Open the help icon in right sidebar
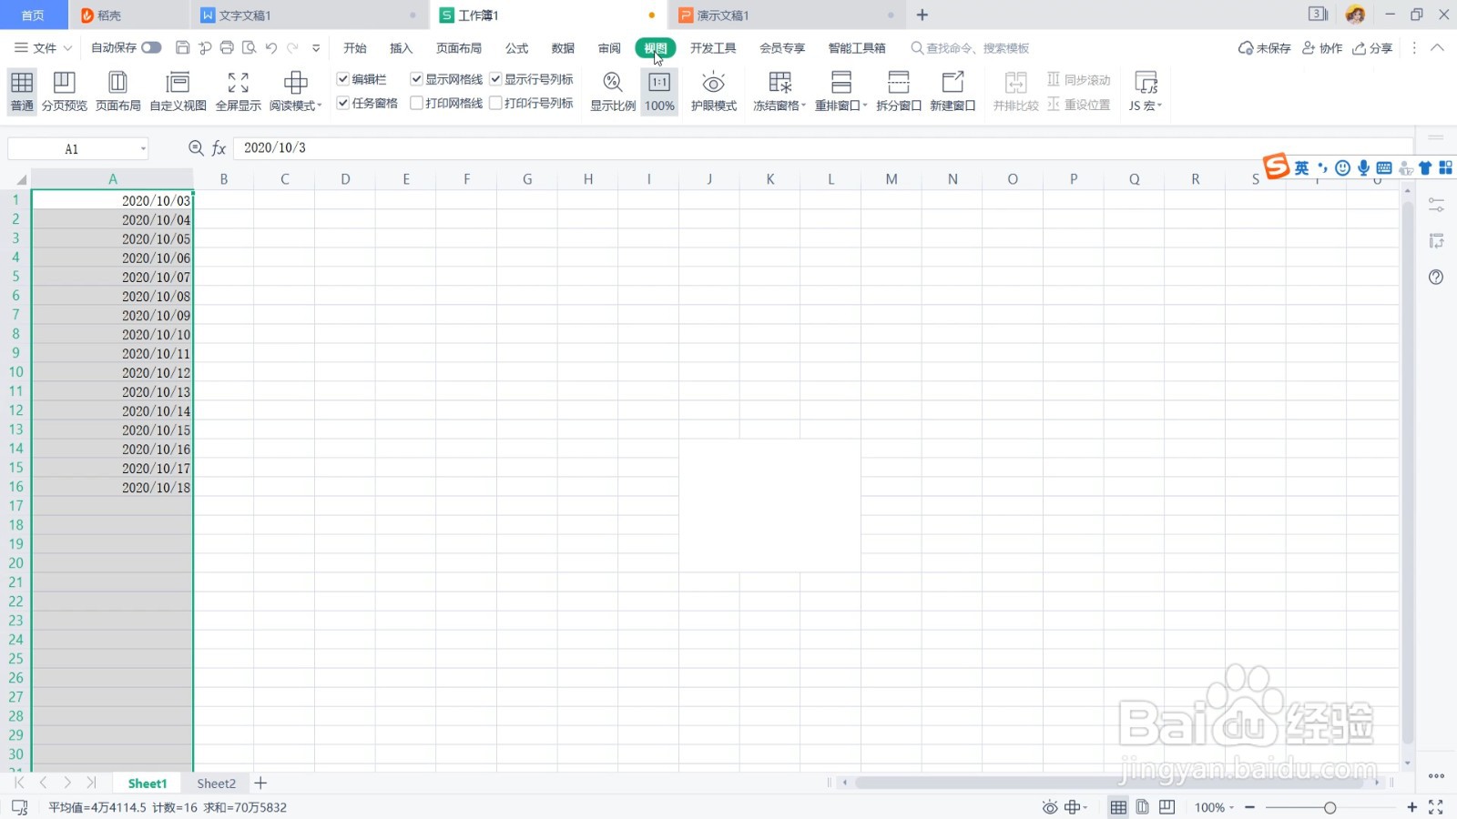 pos(1436,277)
